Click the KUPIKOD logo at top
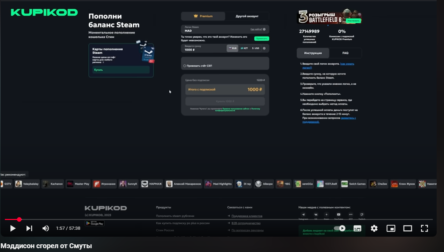Image resolution: width=444 pixels, height=252 pixels. [x=44, y=13]
